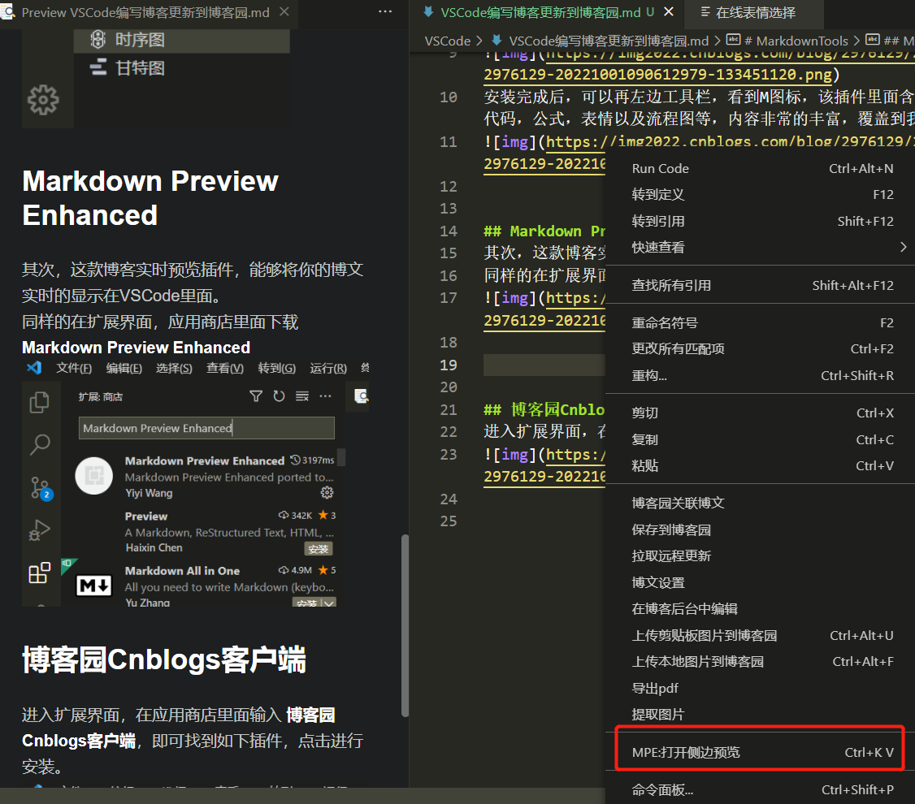Choose 粘贴 in context menu
Screen dimensions: 915x804
coord(762,466)
